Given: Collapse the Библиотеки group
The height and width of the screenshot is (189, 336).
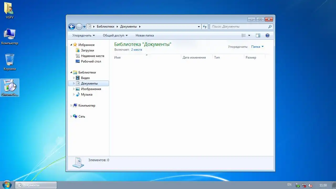Looking at the screenshot, I should point(71,72).
